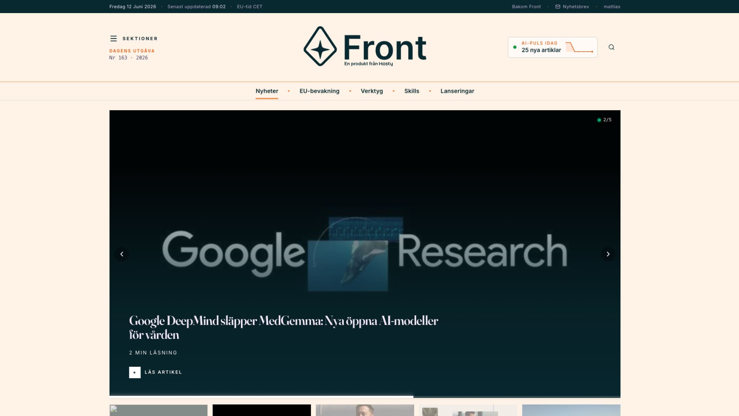Click the carousel progress bar

click(x=365, y=396)
